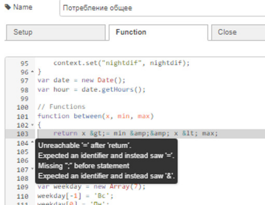Click the weekday[-1] = 'Вс' line
265x205 pixels.
(x=75, y=196)
